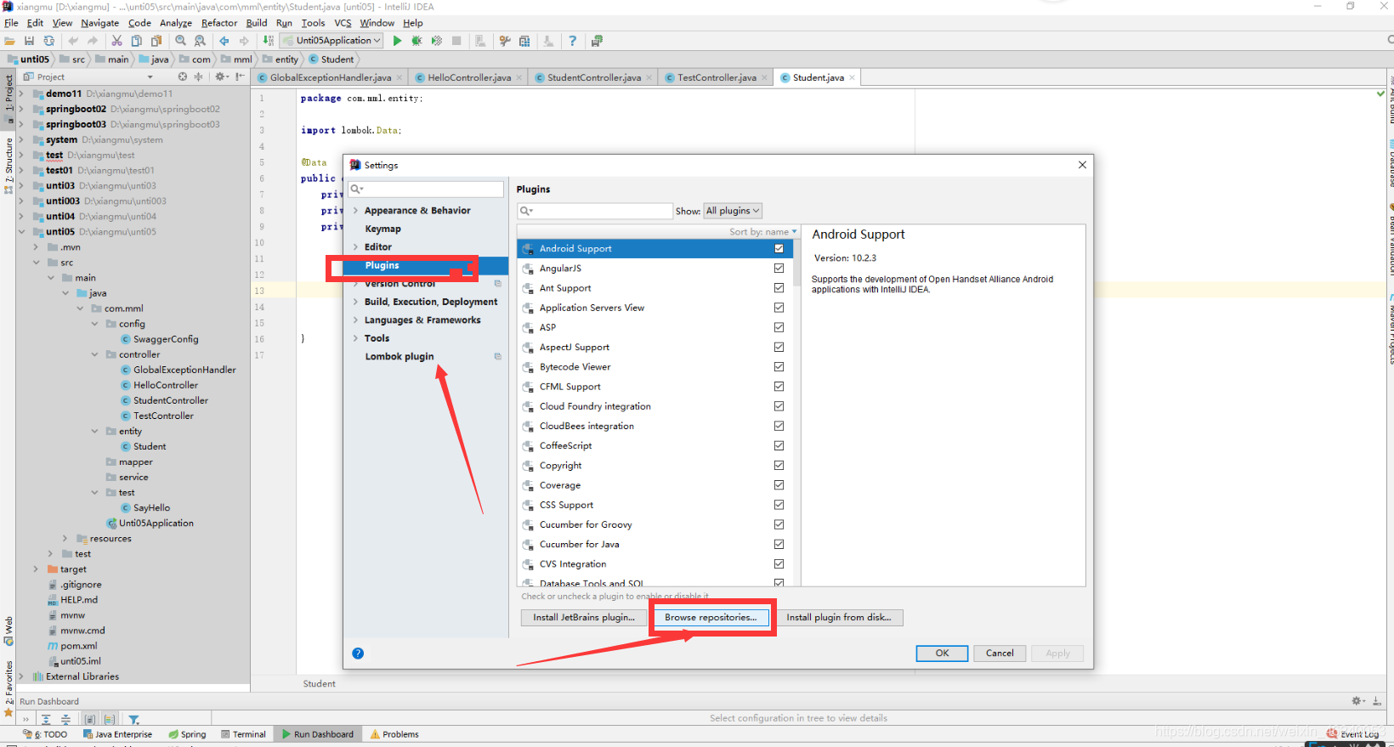The height and width of the screenshot is (747, 1394).
Task: Click Run with Coverage icon
Action: click(437, 41)
